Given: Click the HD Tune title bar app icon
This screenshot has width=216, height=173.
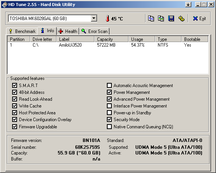Looking at the screenshot, I should point(5,5).
